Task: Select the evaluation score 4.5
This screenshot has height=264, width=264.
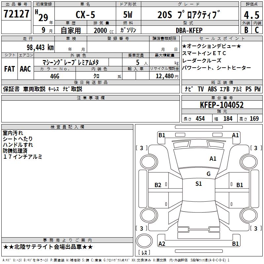Action: tap(251, 15)
